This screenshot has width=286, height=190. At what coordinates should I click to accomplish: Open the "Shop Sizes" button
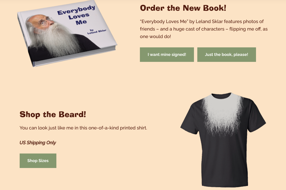click(x=38, y=160)
